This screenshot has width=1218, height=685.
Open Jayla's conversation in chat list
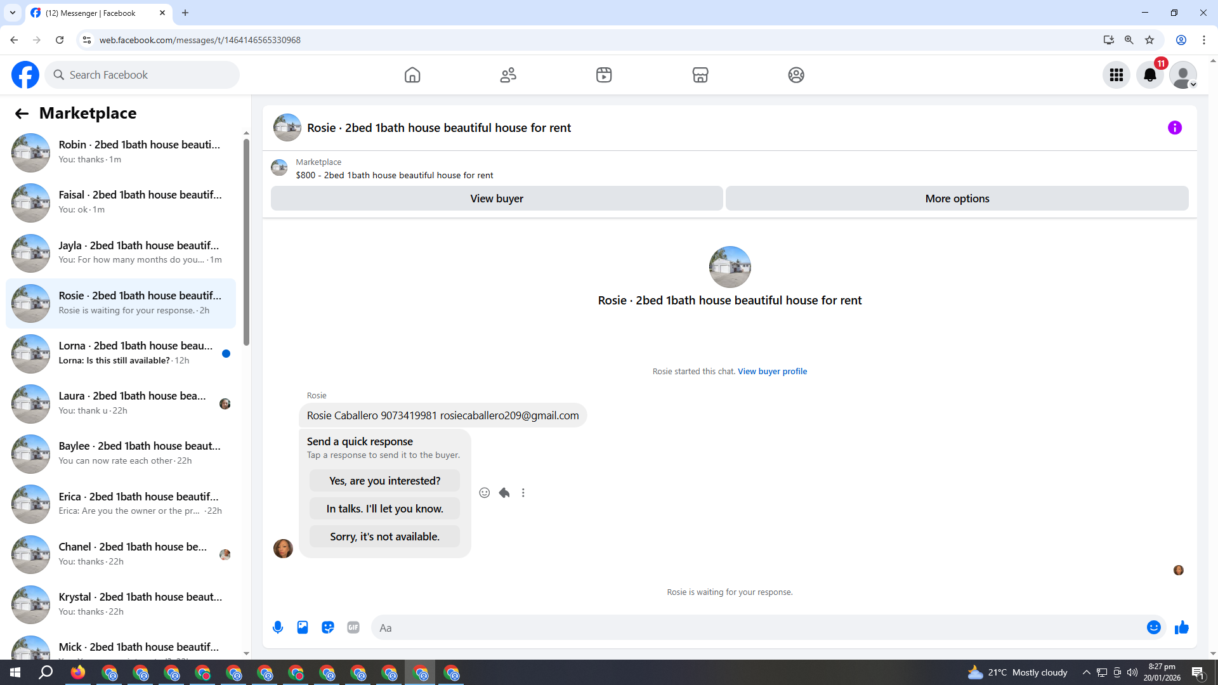[121, 252]
